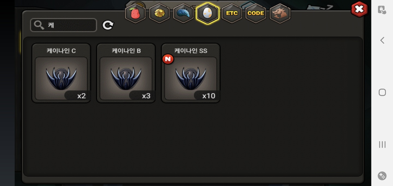Screen dimensions: 393x186
Task: Reset search with the refresh arrow
Action: click(x=108, y=25)
